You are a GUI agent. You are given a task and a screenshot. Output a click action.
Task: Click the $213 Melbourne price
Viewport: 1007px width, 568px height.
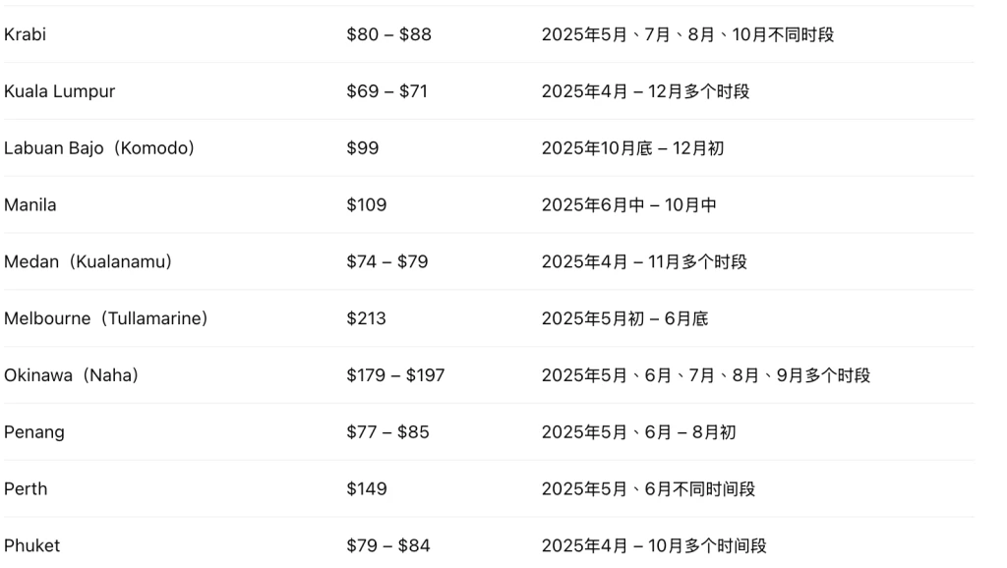[x=366, y=318]
